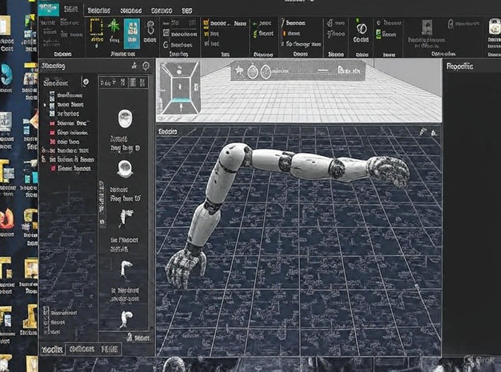
Task: Toggle third red icon in the tree list
Action: (53, 142)
